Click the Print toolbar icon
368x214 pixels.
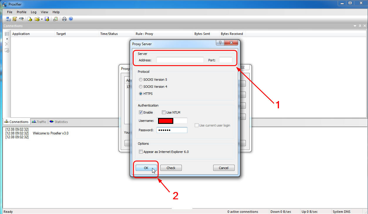(x=64, y=19)
